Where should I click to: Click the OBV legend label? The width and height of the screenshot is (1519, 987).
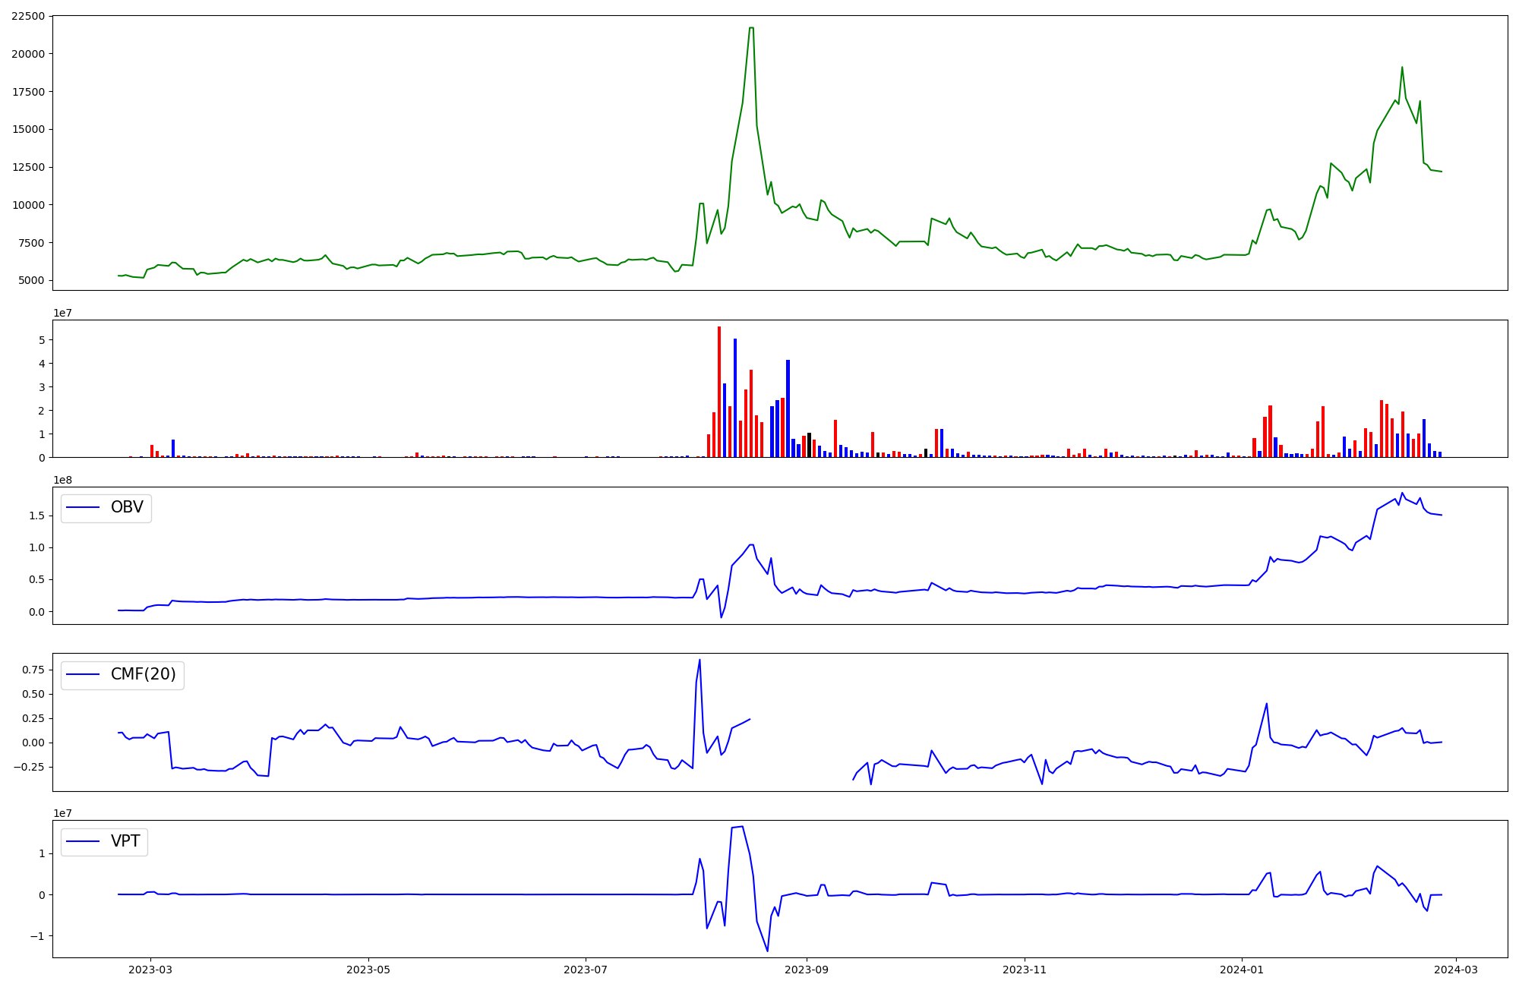pos(127,507)
